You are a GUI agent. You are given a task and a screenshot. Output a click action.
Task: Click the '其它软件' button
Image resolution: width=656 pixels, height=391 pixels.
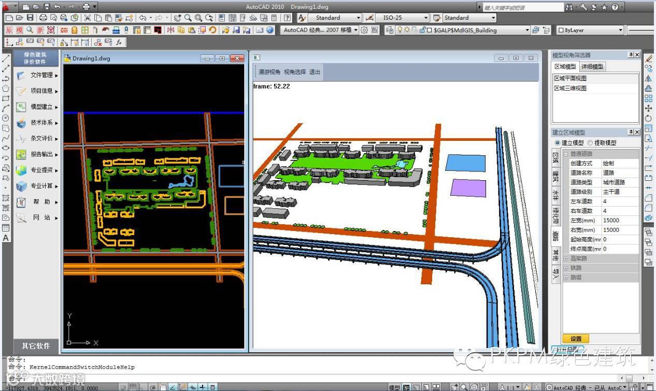(x=36, y=346)
